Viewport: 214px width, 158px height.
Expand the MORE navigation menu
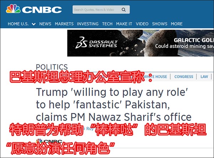coord(177,24)
